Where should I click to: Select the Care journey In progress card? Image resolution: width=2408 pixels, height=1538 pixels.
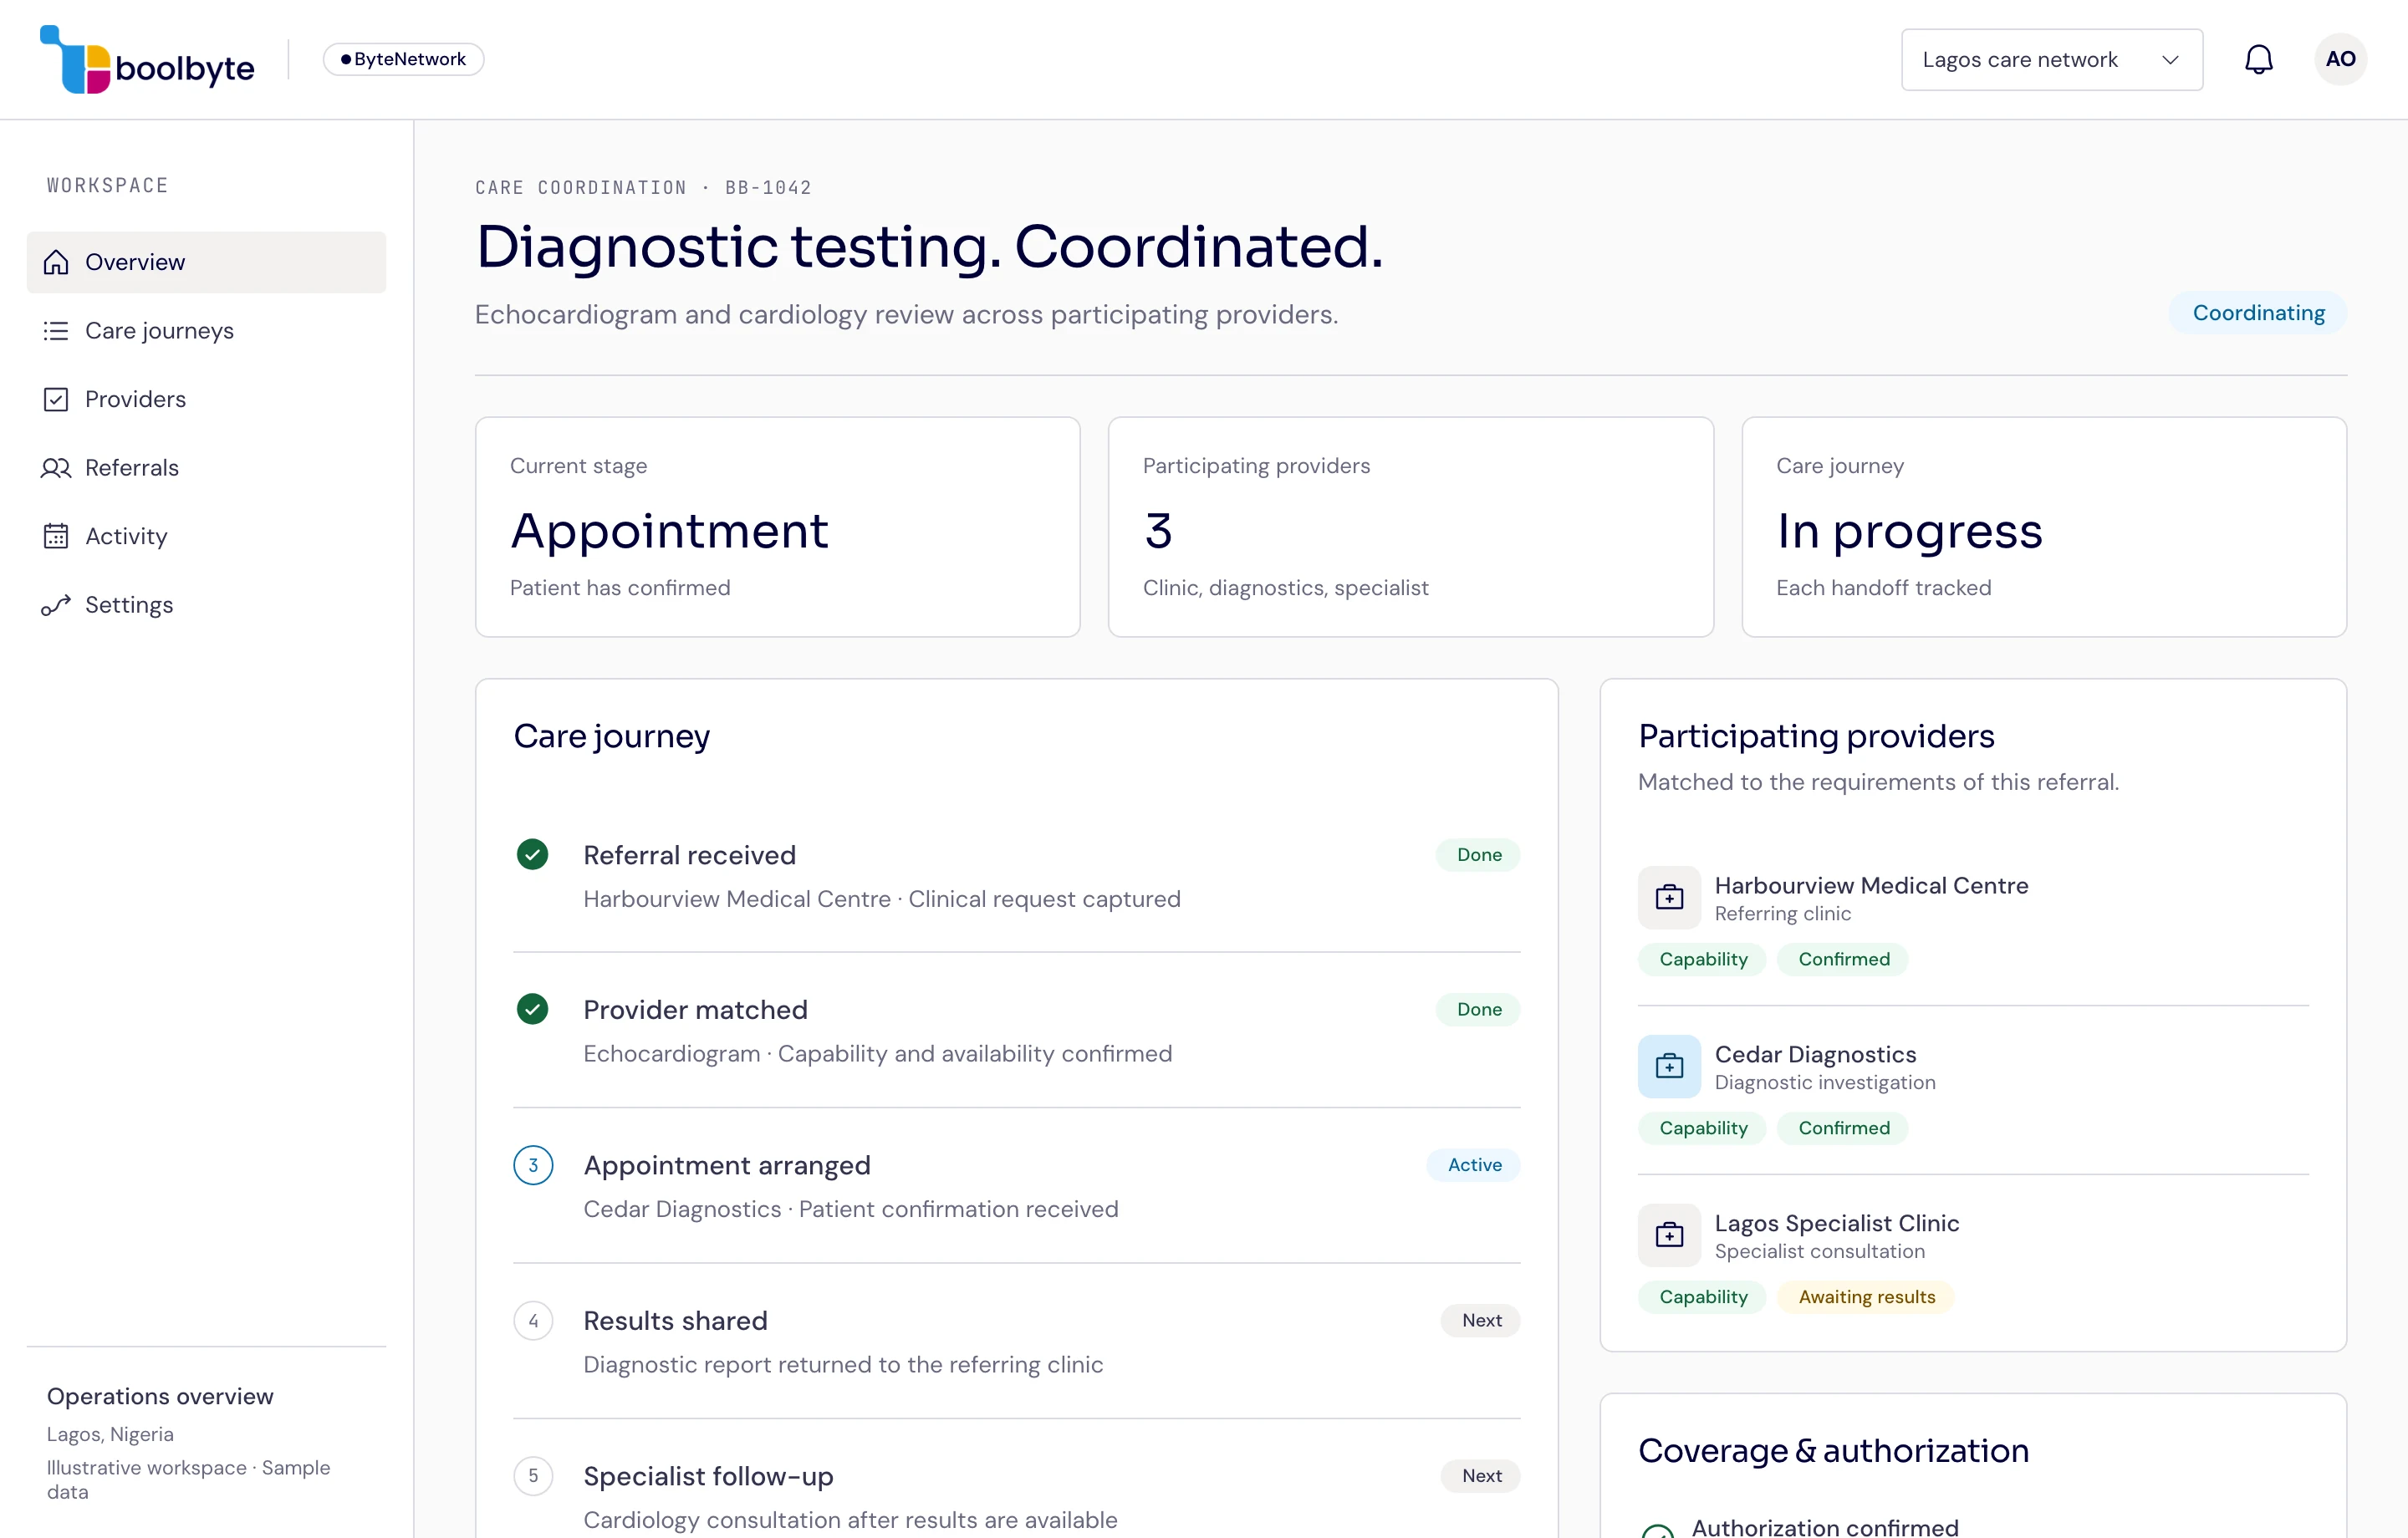tap(2044, 527)
